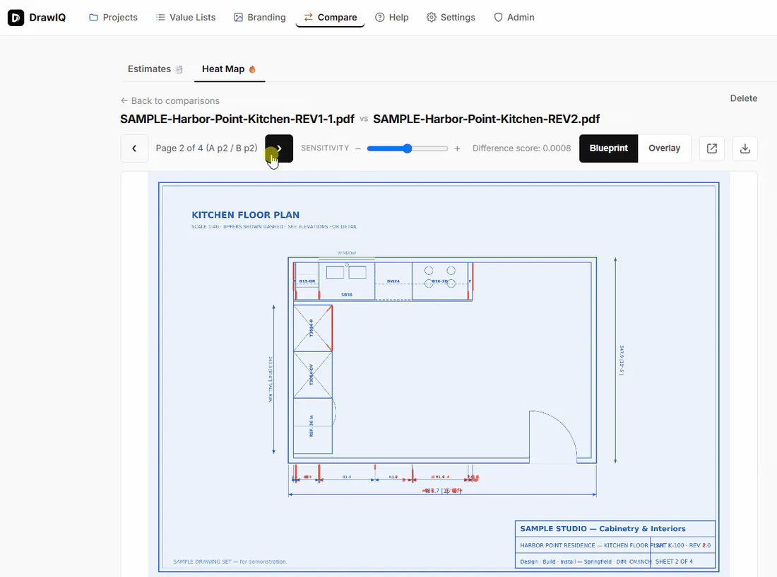Click SHEET 2 OF 4 label

674,561
